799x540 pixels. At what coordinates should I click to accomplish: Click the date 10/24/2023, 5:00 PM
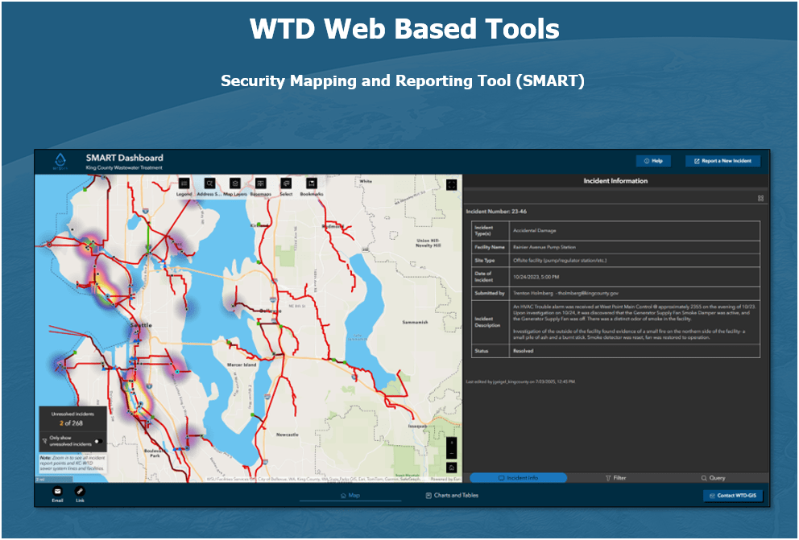point(536,277)
